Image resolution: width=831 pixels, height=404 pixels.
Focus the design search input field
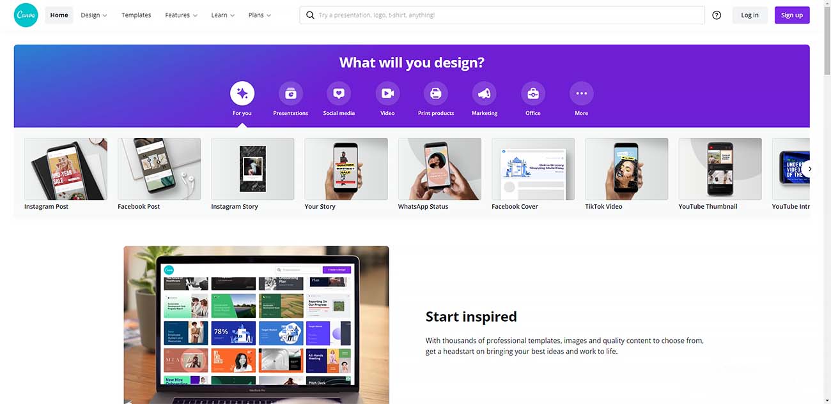[502, 15]
